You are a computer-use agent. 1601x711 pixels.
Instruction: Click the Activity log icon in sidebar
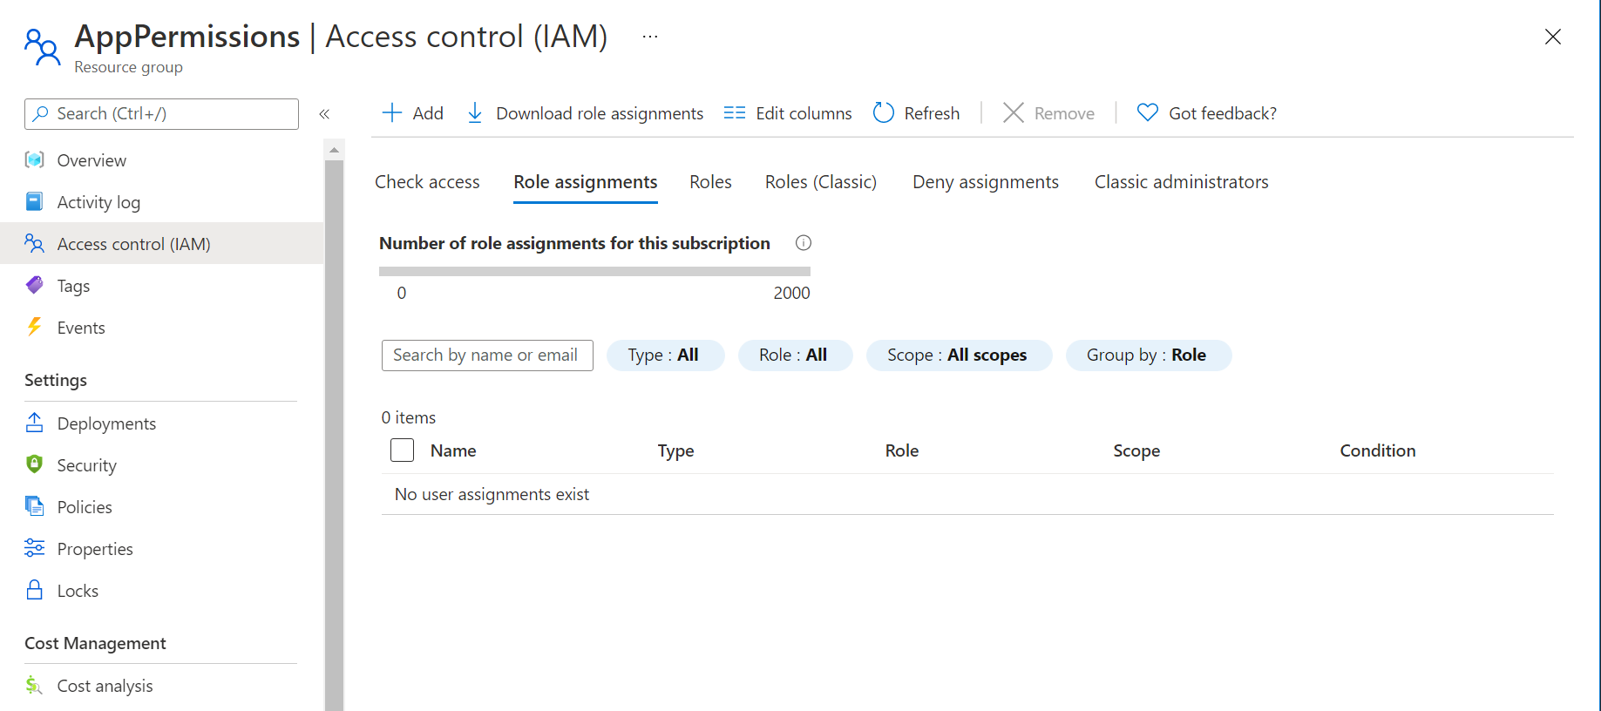point(34,201)
